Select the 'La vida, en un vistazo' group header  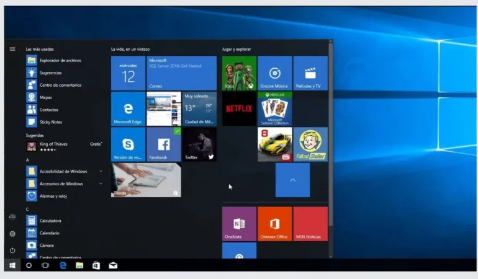(130, 49)
